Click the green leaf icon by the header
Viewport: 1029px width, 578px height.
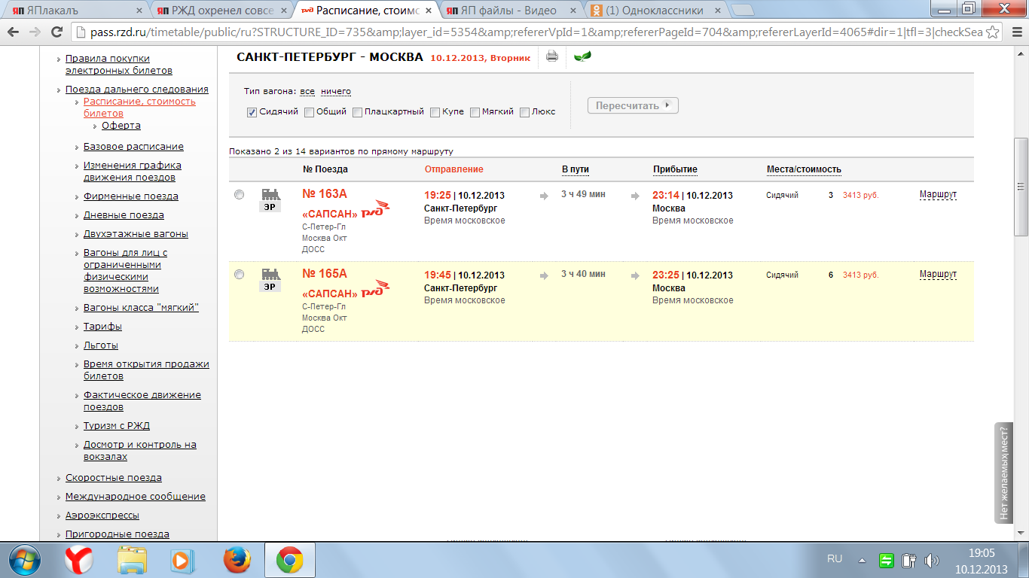click(582, 56)
